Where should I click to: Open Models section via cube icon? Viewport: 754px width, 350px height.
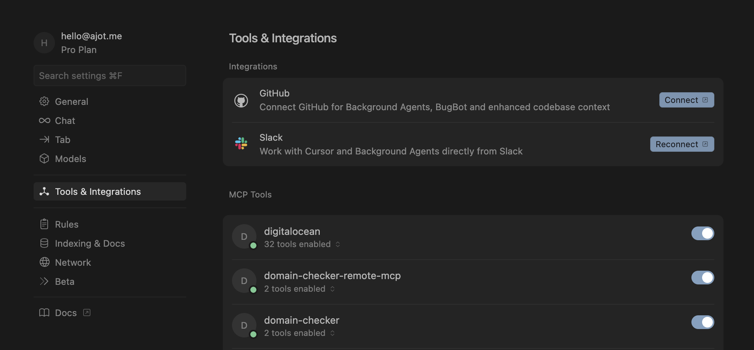point(44,159)
